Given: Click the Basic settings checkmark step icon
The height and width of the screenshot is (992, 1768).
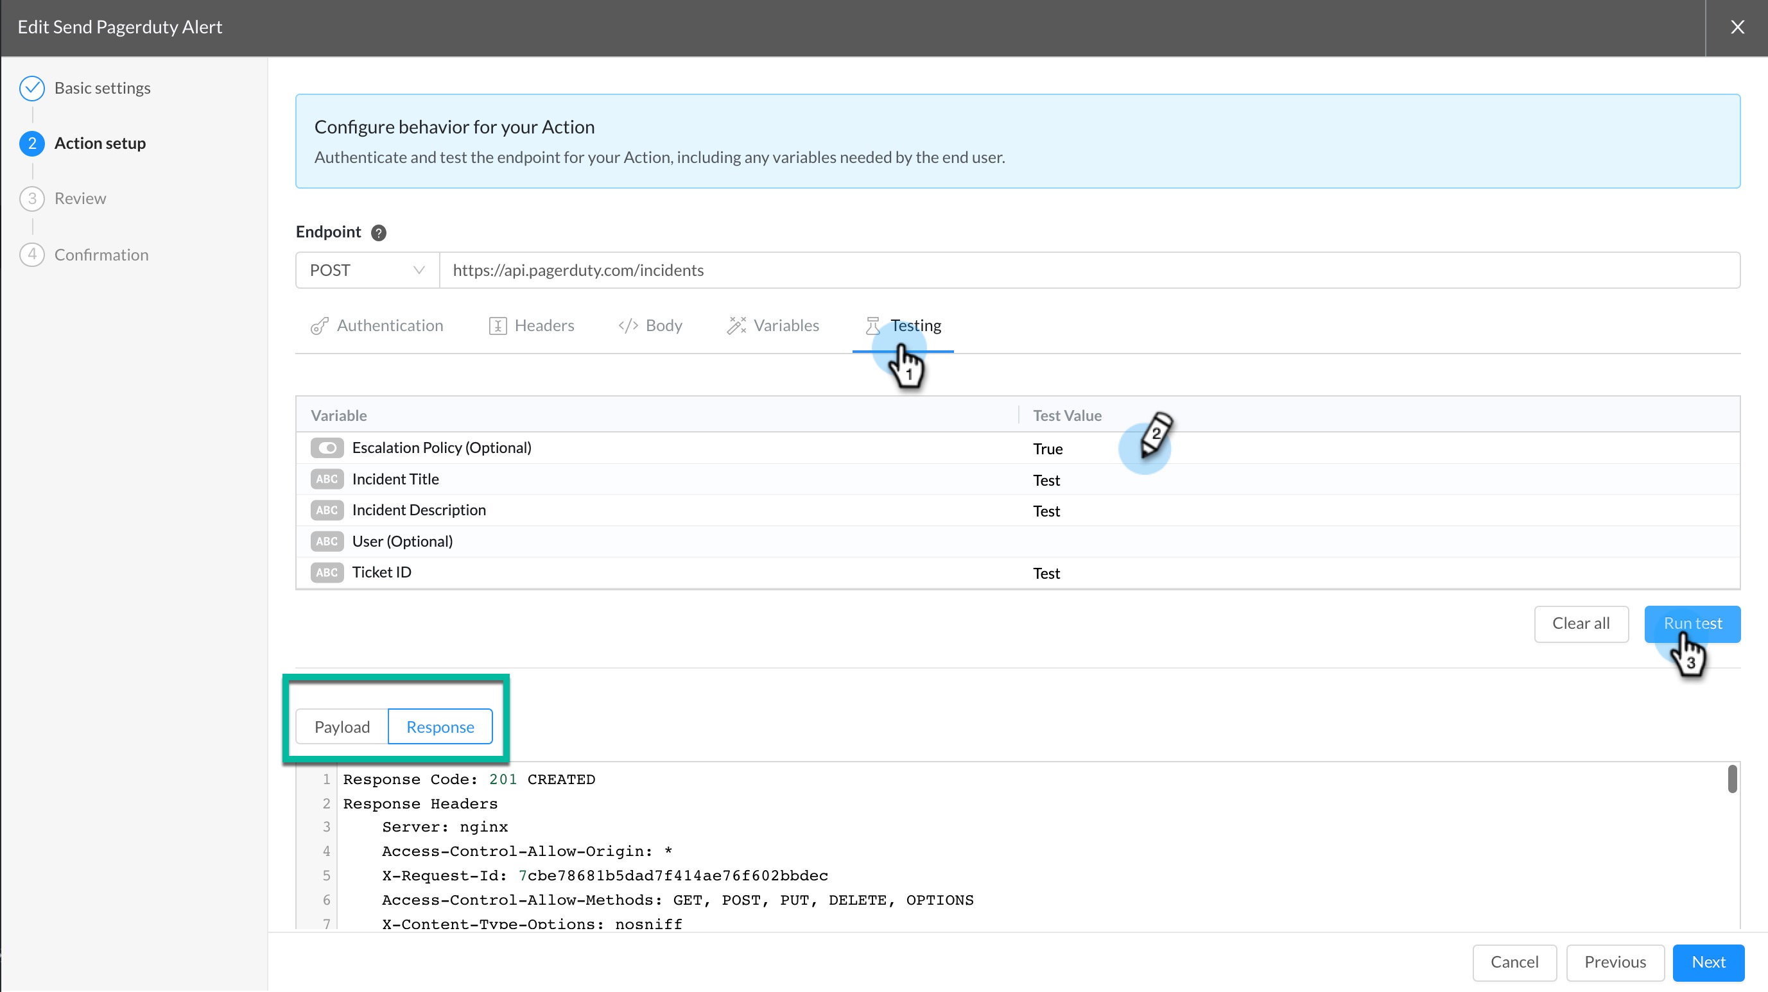Looking at the screenshot, I should coord(31,88).
